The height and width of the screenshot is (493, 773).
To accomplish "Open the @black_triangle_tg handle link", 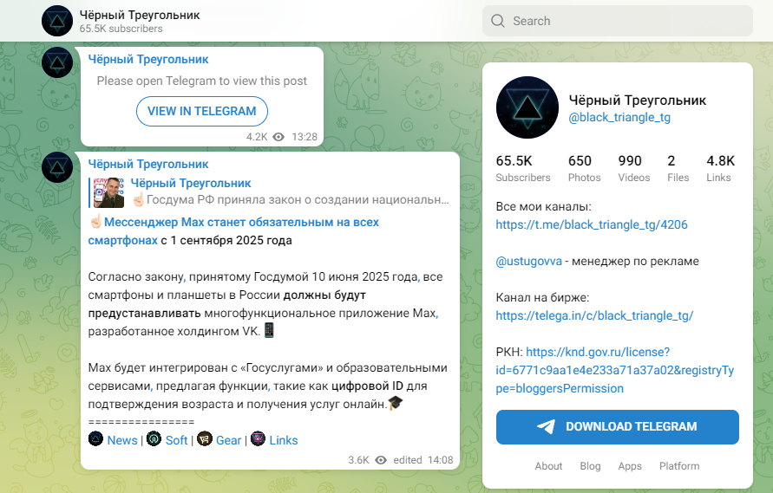I will pyautogui.click(x=619, y=117).
